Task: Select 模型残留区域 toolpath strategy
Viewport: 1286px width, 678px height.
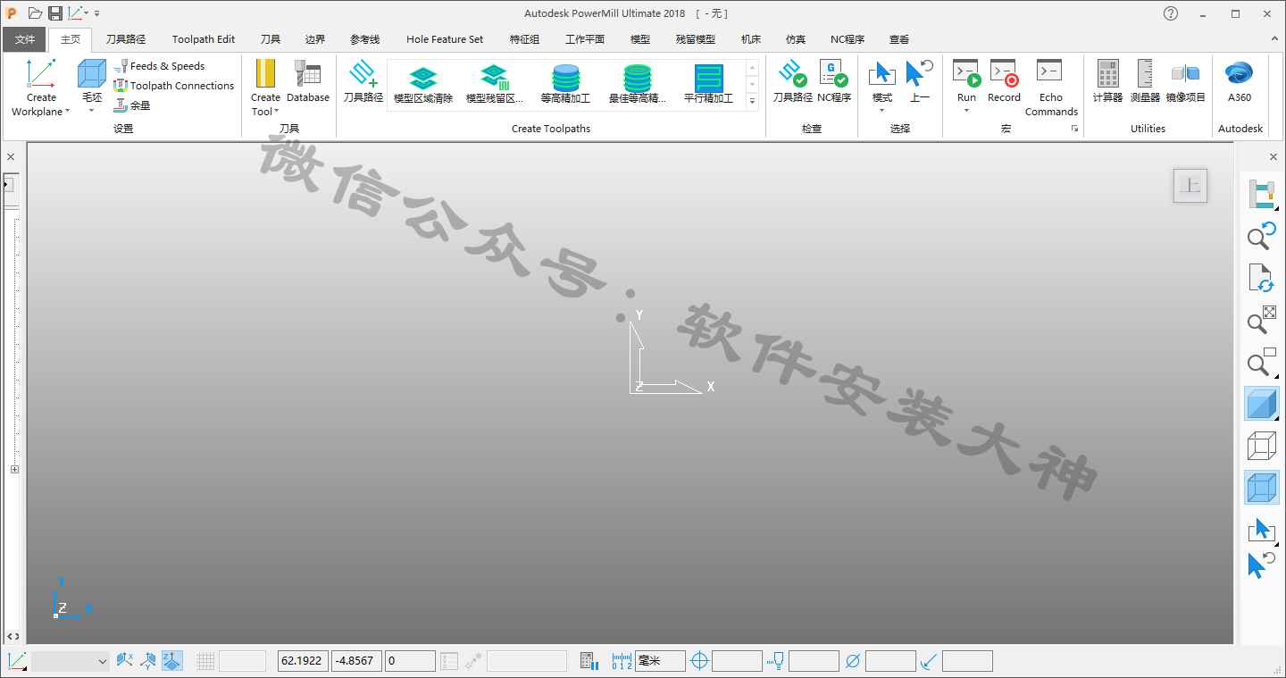Action: point(495,85)
